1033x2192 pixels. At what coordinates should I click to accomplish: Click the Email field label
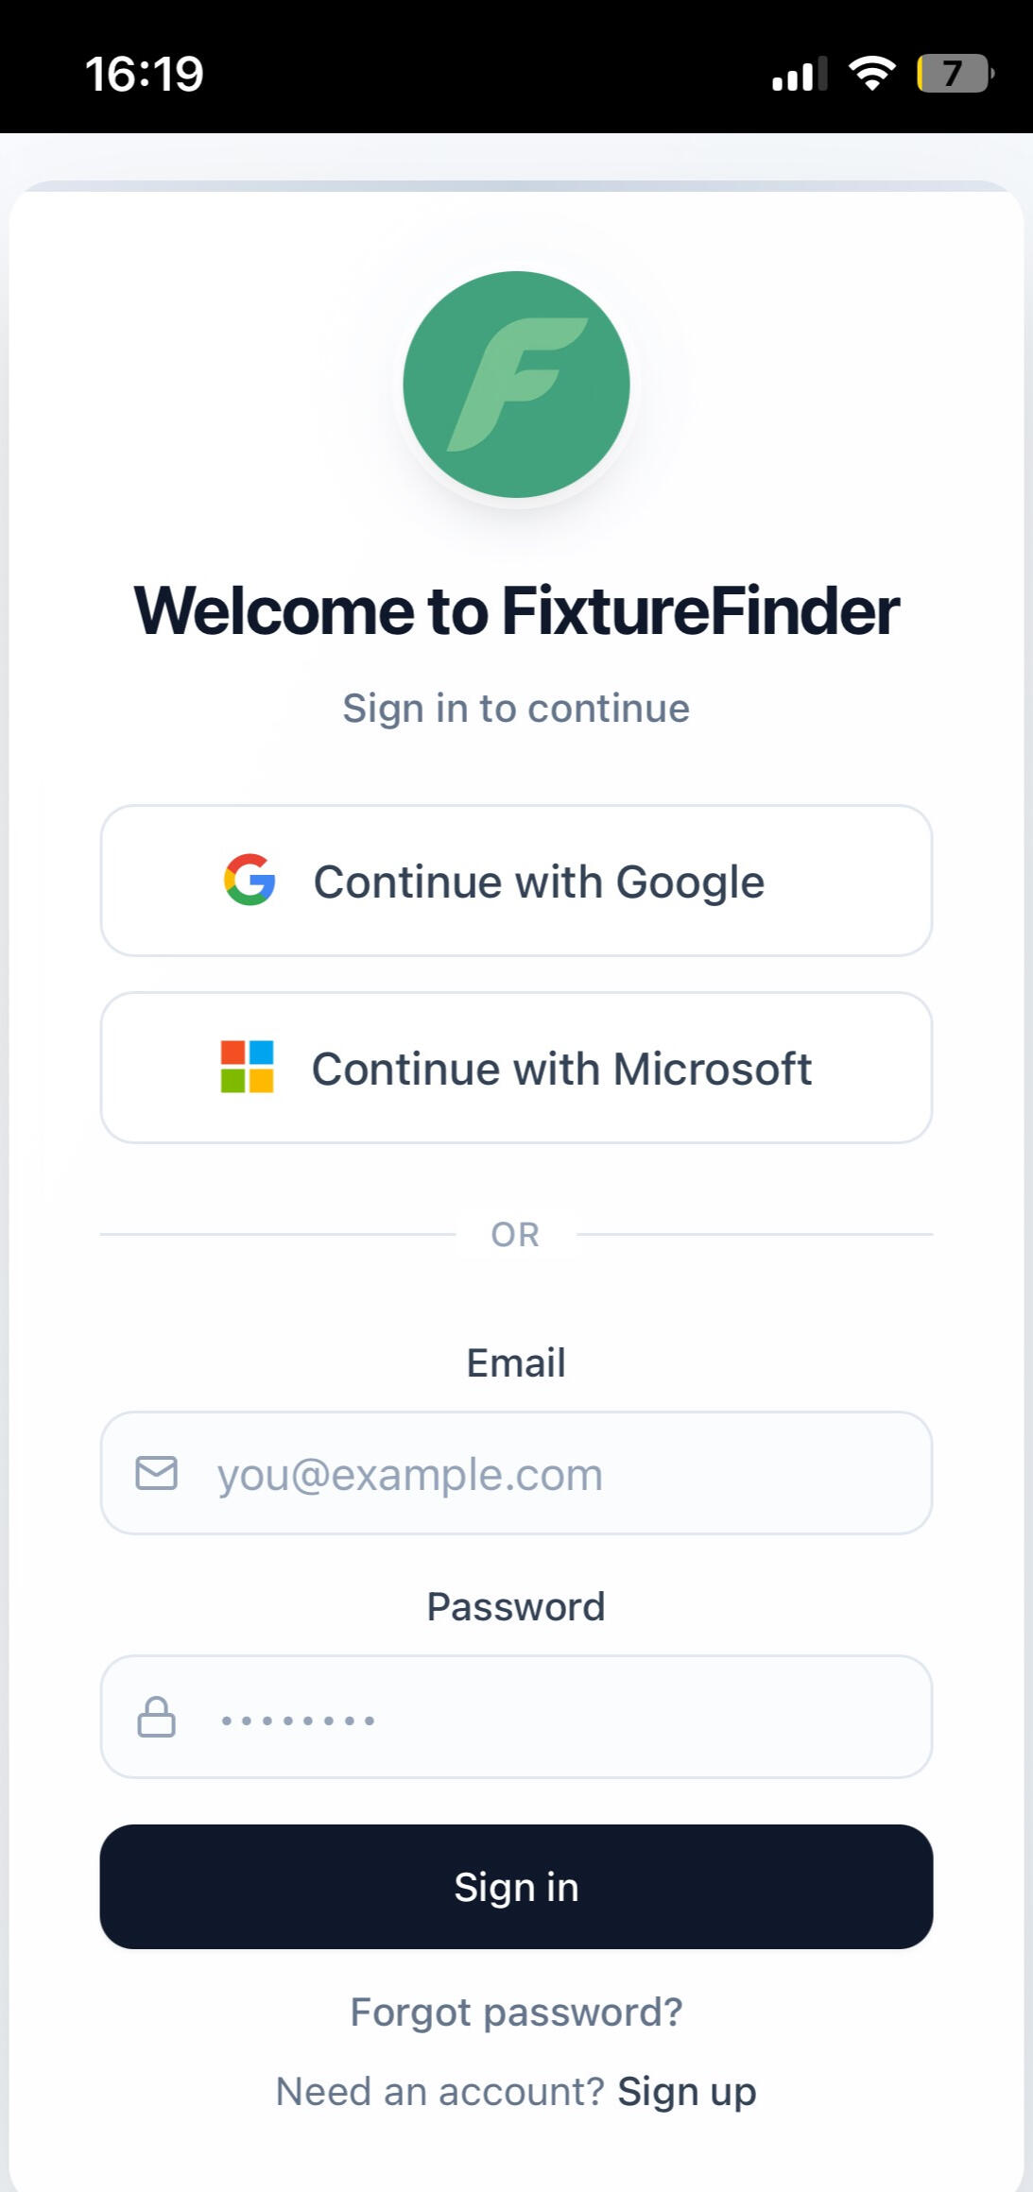coord(516,1362)
